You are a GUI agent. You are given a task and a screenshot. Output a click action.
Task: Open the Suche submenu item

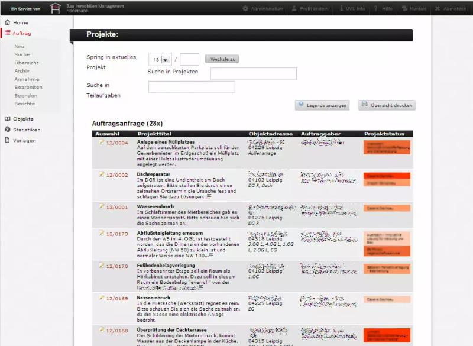click(22, 54)
